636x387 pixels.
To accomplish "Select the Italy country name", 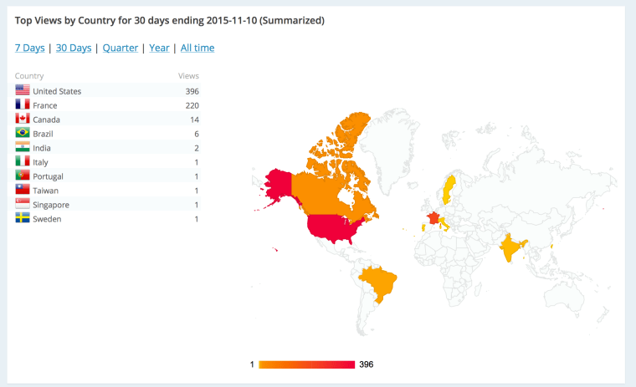I will point(40,162).
